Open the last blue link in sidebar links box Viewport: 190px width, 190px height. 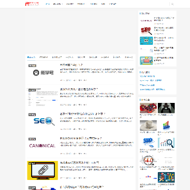[x=153, y=89]
